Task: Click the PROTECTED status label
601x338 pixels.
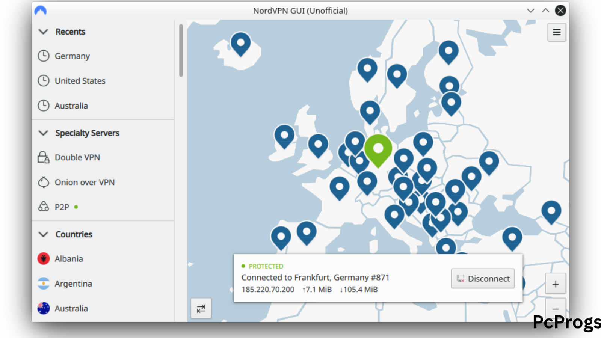Action: coord(266,266)
